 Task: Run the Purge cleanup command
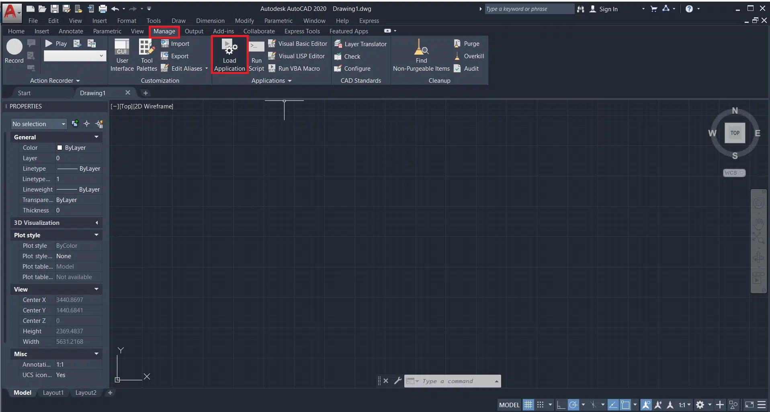(x=467, y=44)
